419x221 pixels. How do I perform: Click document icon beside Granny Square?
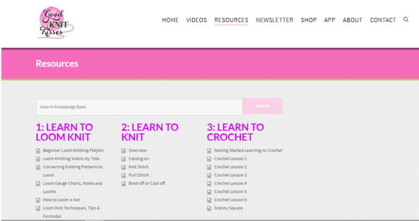[209, 208]
